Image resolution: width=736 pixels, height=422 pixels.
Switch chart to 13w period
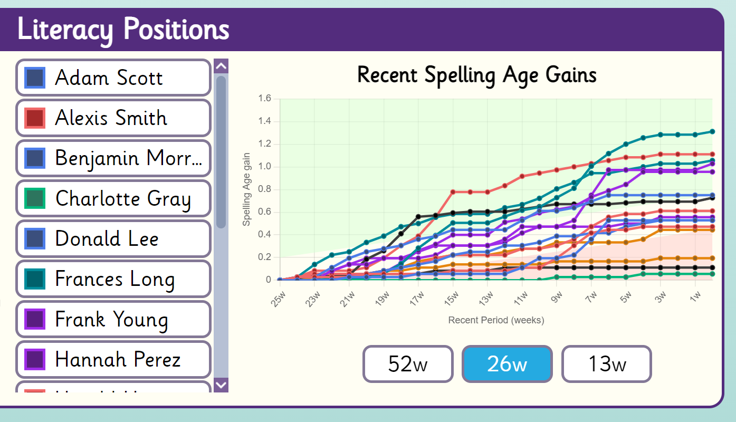click(606, 364)
